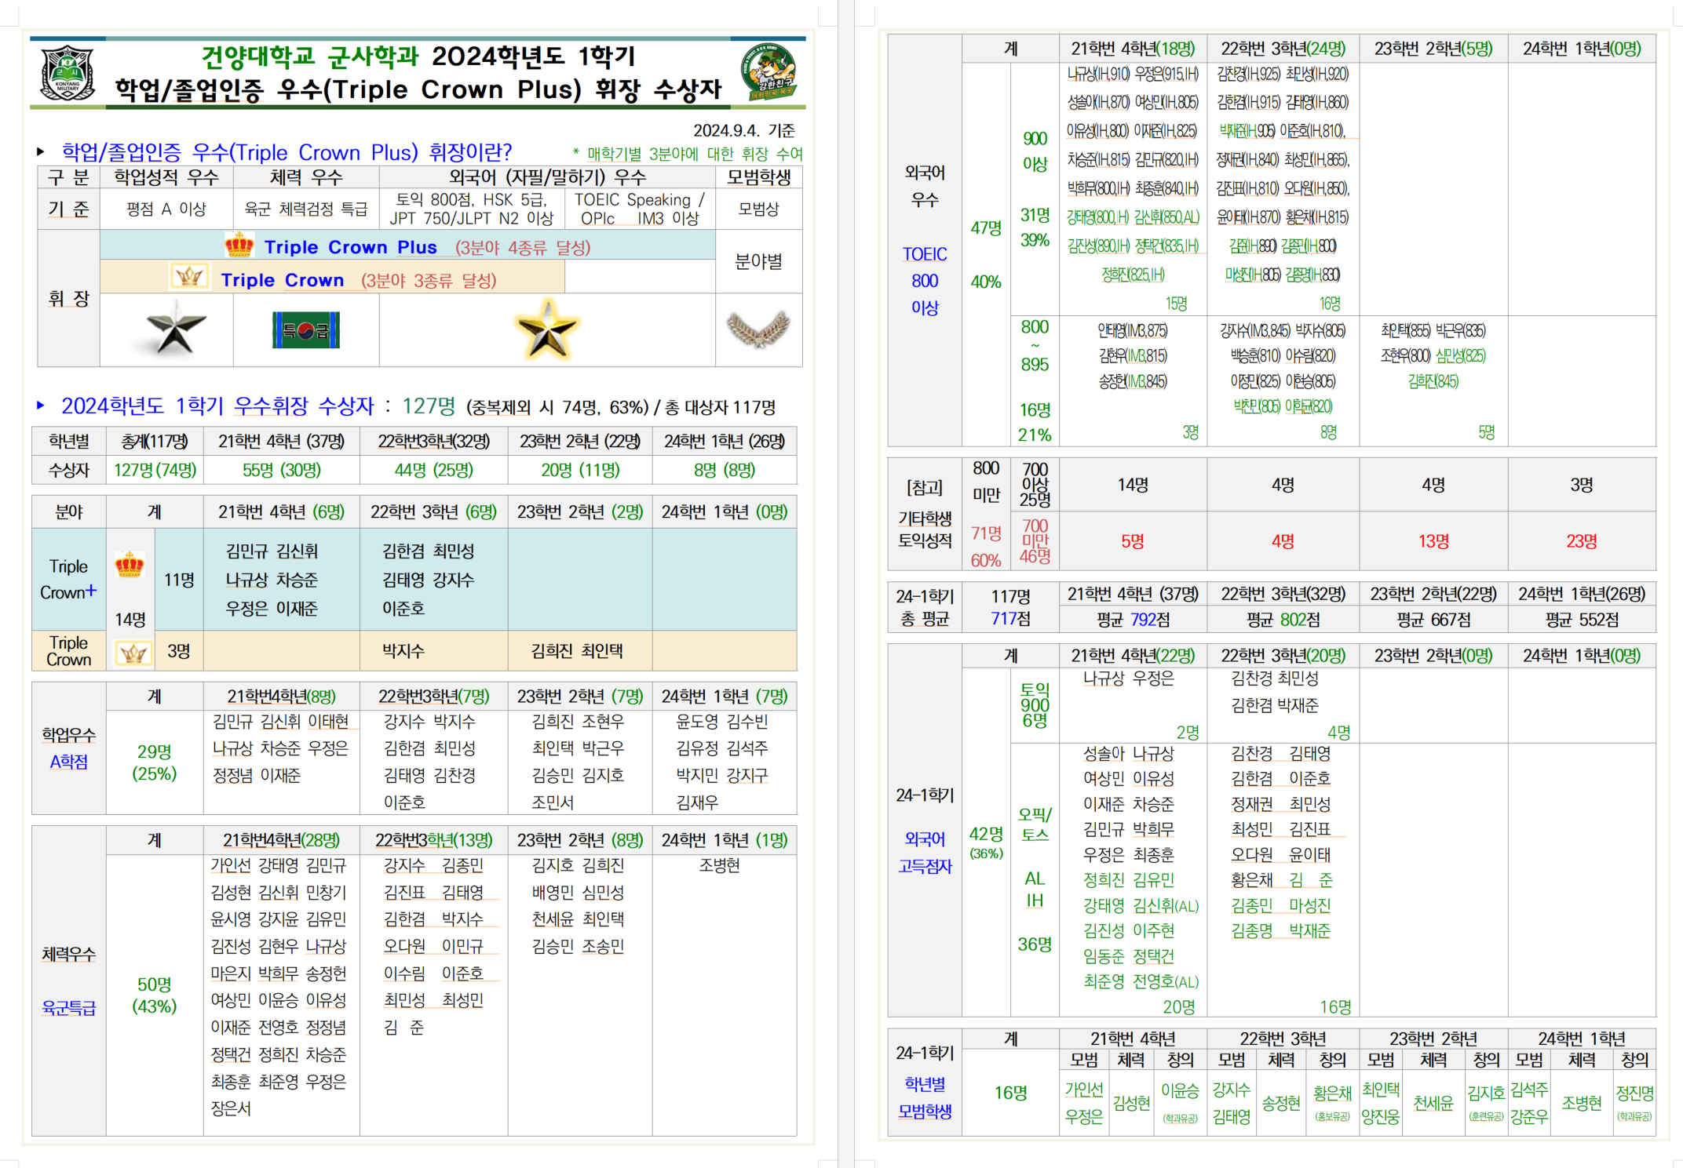Click red crown icon beside Triple Crown Plus heading
This screenshot has height=1168, width=1683.
[239, 246]
